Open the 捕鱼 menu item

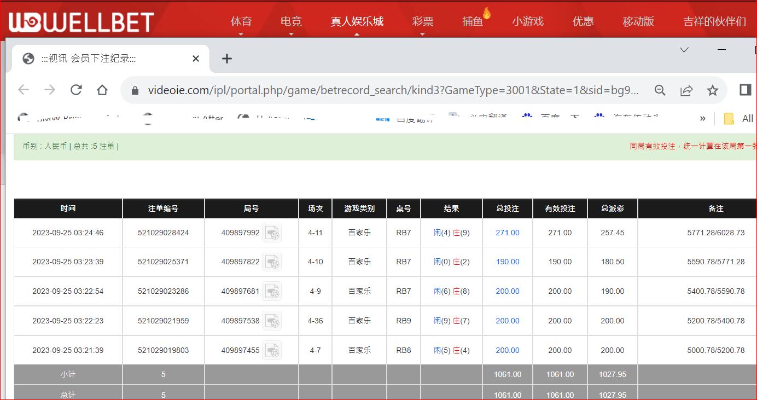pyautogui.click(x=473, y=22)
